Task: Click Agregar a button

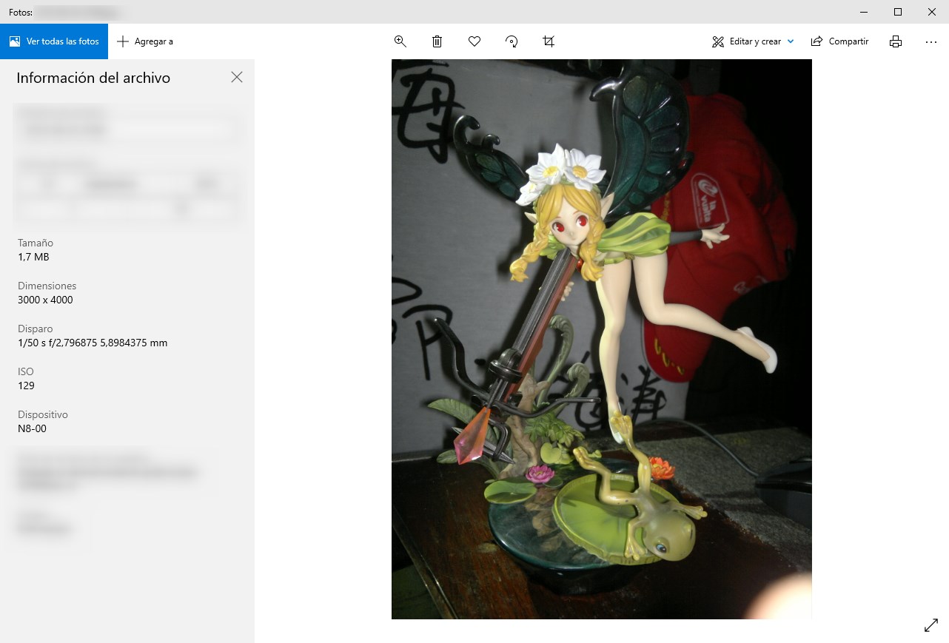Action: point(145,41)
